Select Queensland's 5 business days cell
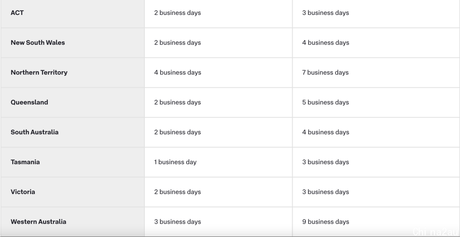This screenshot has height=237, width=460. click(376, 102)
